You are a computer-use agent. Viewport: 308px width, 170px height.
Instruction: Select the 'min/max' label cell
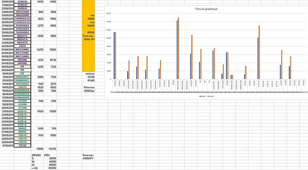[x=88, y=74]
